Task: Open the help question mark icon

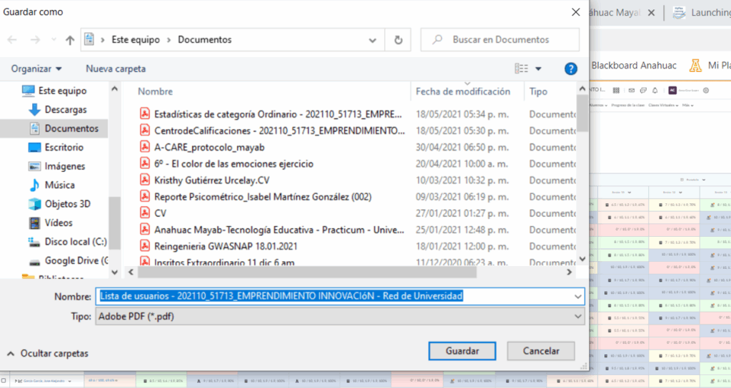Action: click(x=570, y=69)
